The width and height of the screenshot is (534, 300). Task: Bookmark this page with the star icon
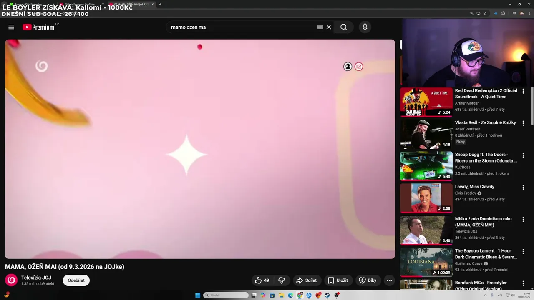coord(485,13)
